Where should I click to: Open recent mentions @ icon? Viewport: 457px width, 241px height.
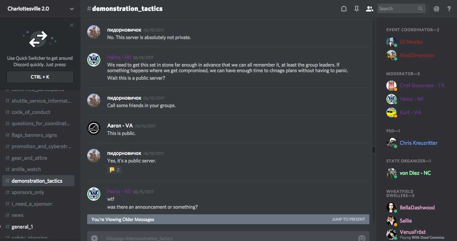(436, 9)
